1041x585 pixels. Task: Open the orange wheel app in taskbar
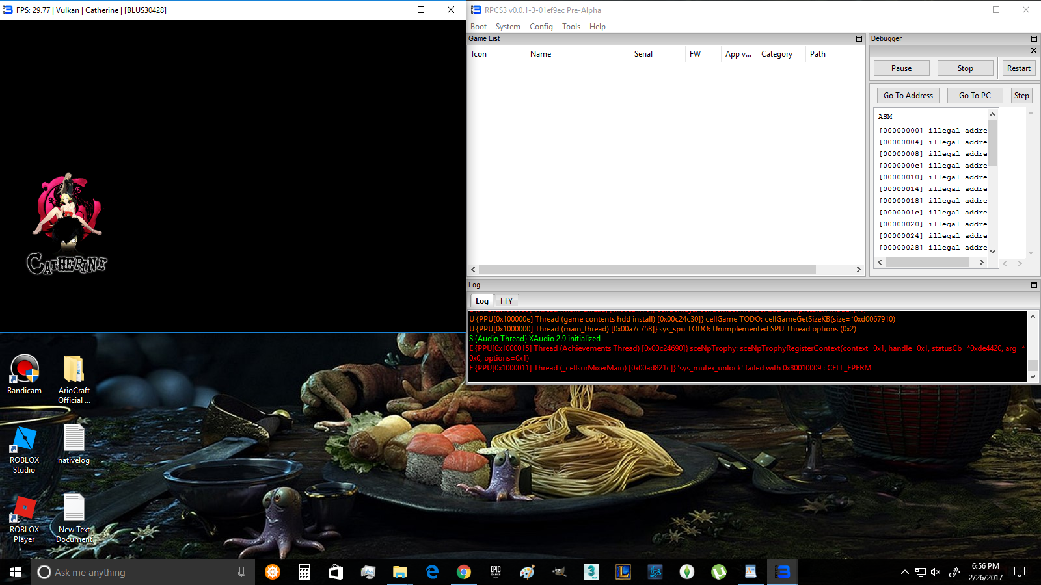click(273, 572)
